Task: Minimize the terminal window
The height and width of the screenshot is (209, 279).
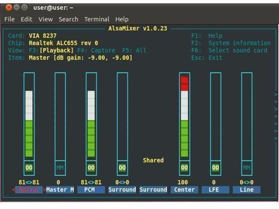Action: [17, 7]
